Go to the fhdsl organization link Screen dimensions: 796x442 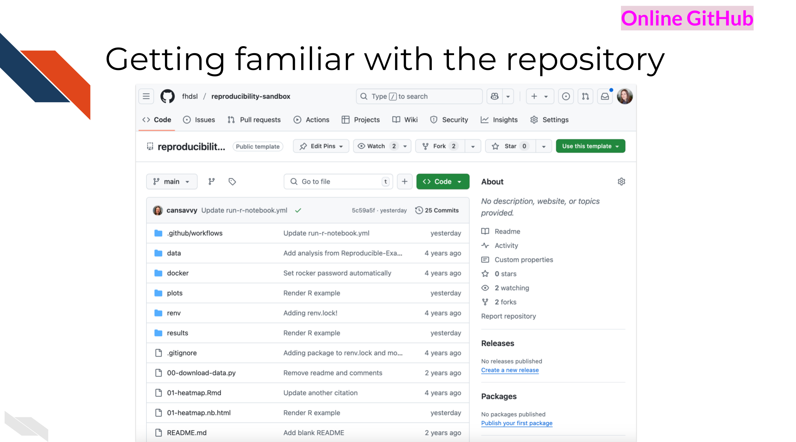point(190,96)
